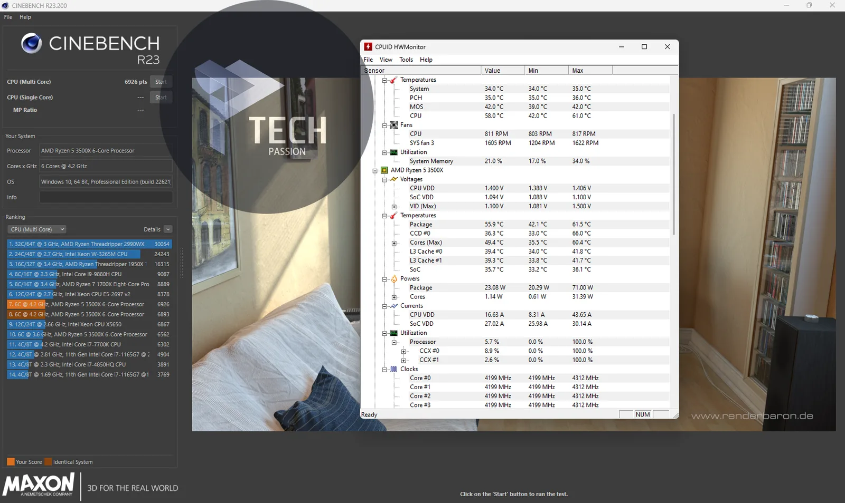Collapse the Clocks tree node
This screenshot has width=845, height=503.
(x=384, y=370)
